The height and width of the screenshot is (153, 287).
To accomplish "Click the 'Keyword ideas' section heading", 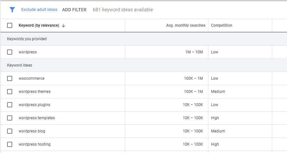I will click(20, 65).
